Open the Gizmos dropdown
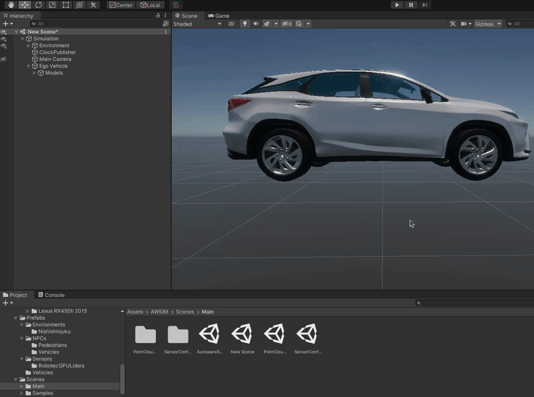 488,23
